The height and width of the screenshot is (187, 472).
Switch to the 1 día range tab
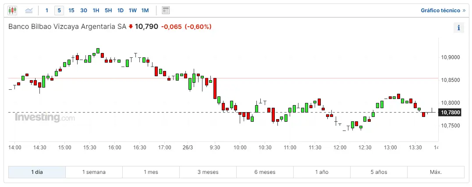(37, 172)
